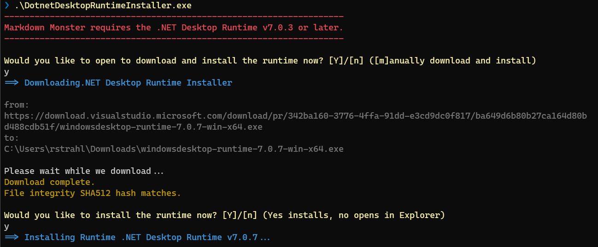Click the [m]anually download and install option
This screenshot has width=598, height=247.
[x=453, y=61]
